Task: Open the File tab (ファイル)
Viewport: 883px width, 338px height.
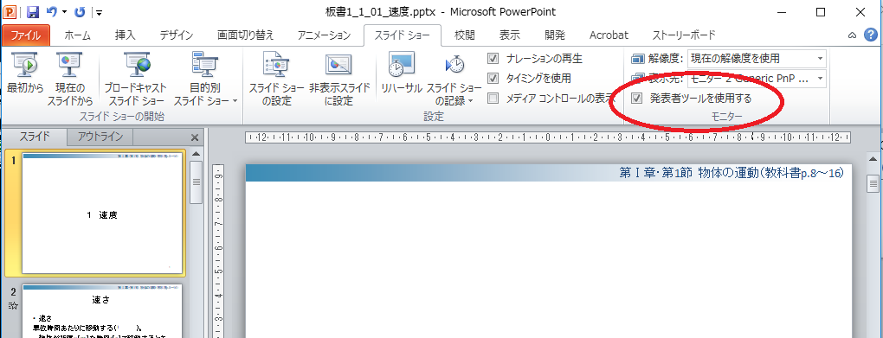Action: point(26,35)
